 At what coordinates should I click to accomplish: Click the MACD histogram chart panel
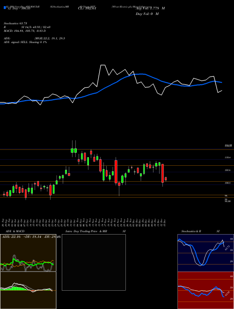pos(28,290)
